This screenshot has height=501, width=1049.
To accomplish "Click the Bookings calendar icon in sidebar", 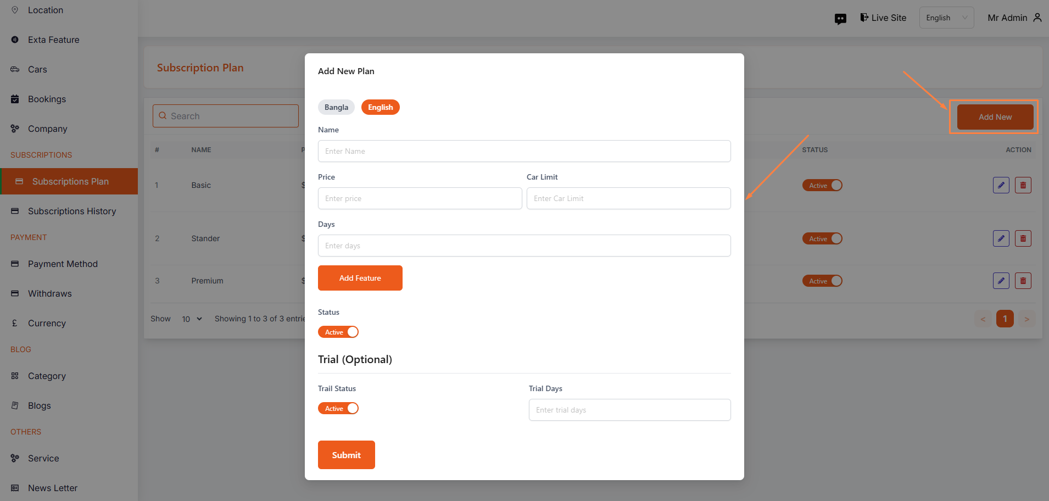I will [15, 99].
